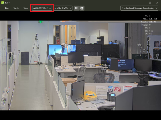
Task: Expand the profile_1 h264 stream dropdown
Action: tap(63, 8)
